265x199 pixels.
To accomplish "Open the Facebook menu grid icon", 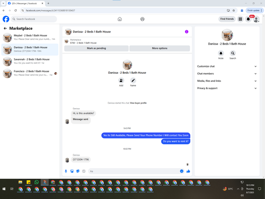I will pyautogui.click(x=240, y=19).
